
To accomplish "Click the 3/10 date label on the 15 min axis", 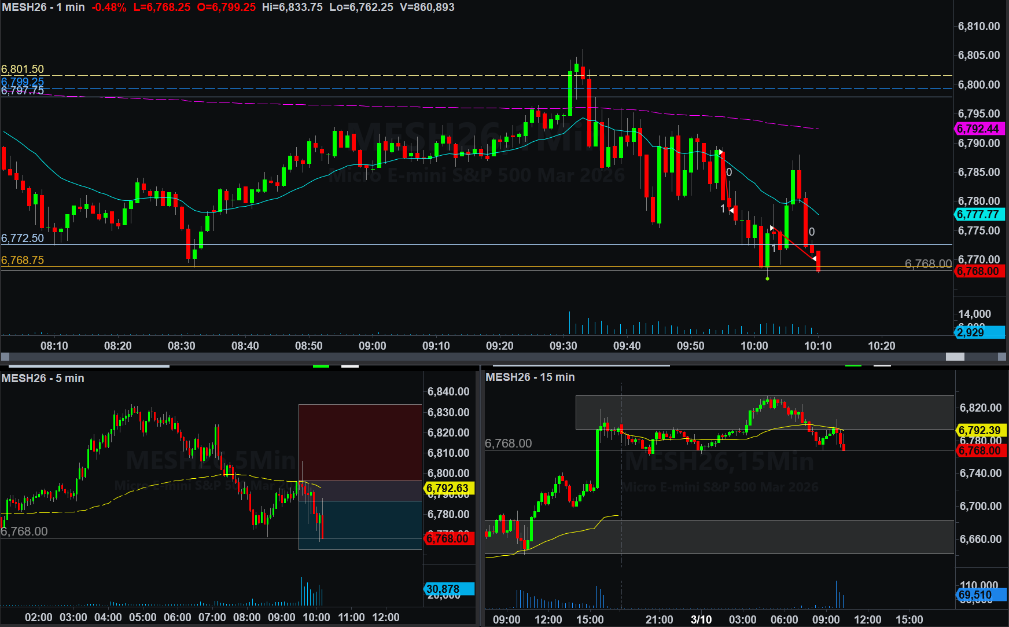I will [x=701, y=619].
